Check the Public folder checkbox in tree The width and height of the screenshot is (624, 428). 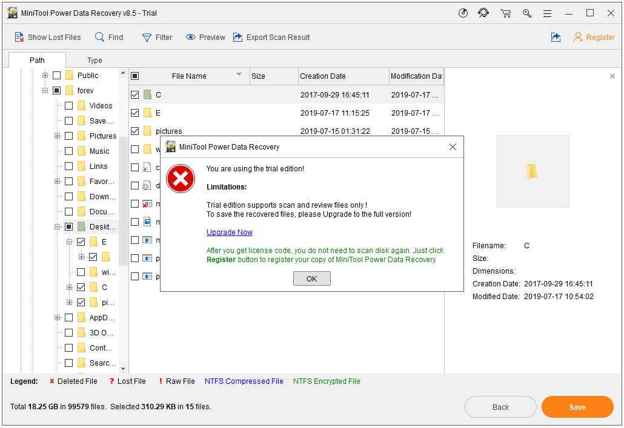pyautogui.click(x=57, y=75)
